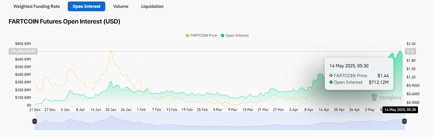Image resolution: width=434 pixels, height=137 pixels.
Task: Click the $712.12M tooltip Open Interest value
Action: tap(379, 82)
